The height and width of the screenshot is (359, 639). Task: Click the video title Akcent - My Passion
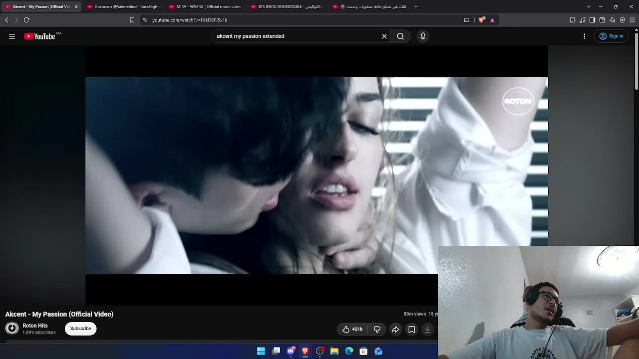[59, 314]
